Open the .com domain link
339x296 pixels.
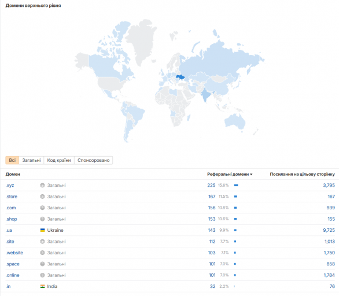pyautogui.click(x=10, y=208)
